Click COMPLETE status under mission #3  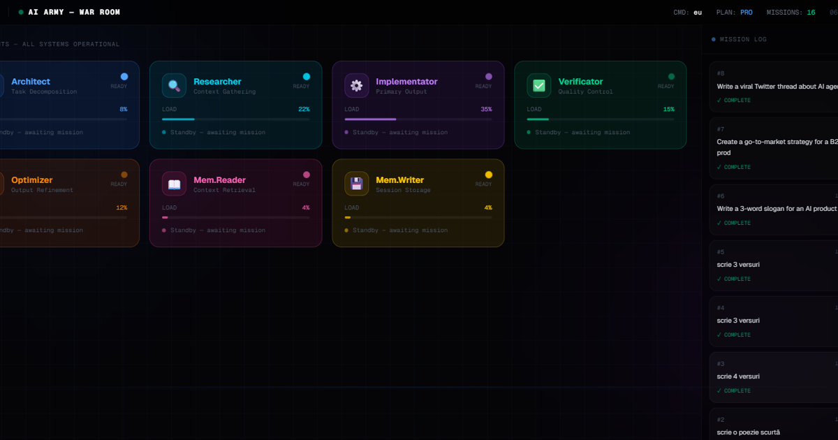(734, 391)
